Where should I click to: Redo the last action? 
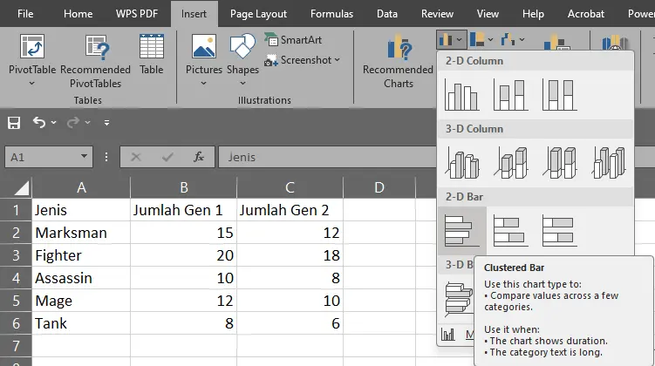click(72, 123)
